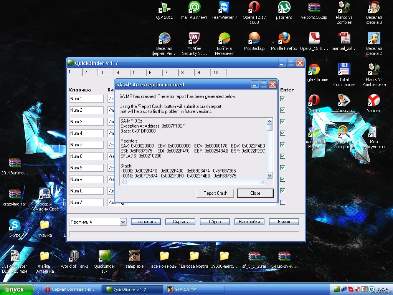Open the Пуск start menu
The image size is (393, 295).
(x=17, y=290)
